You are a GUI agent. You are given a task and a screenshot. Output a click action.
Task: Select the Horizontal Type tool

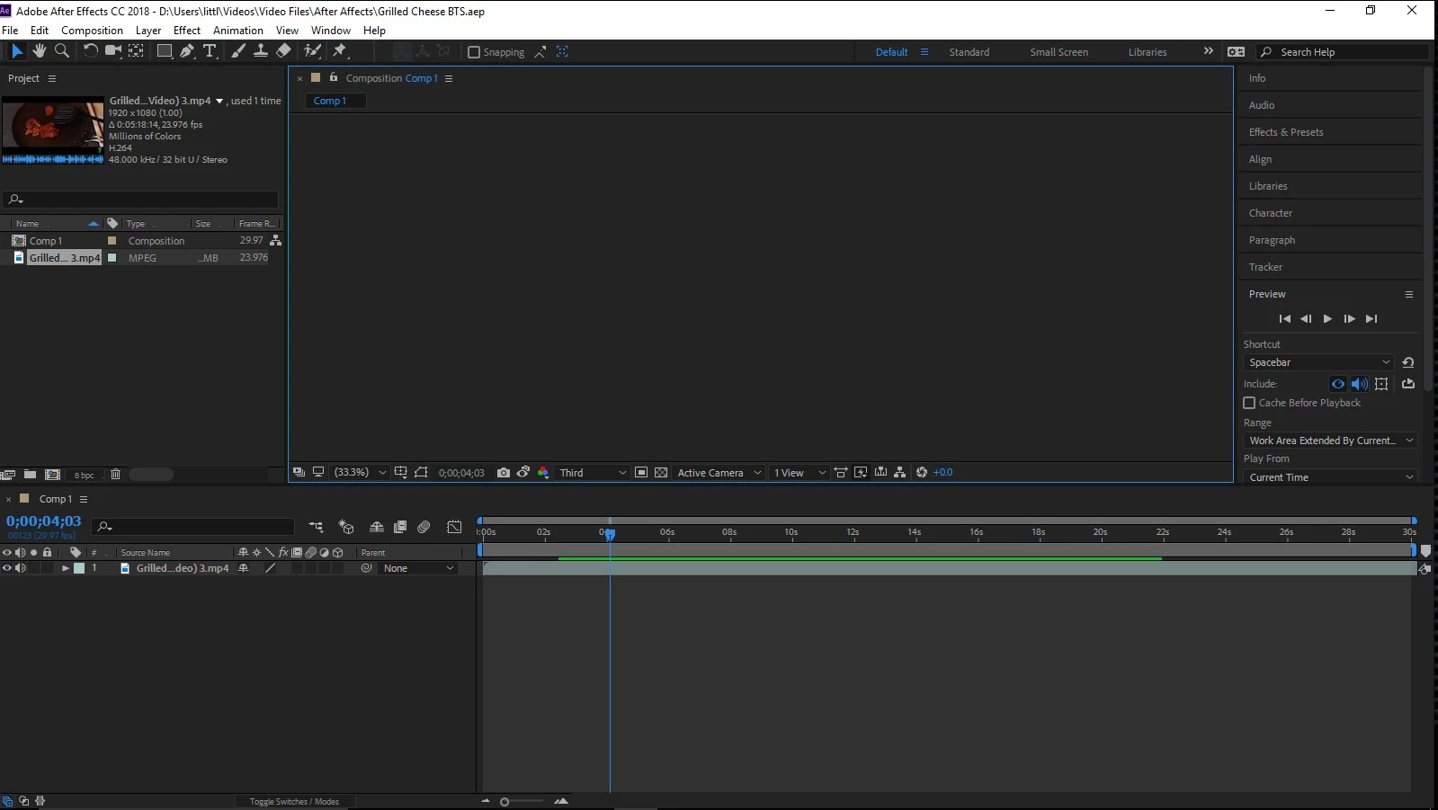(210, 51)
